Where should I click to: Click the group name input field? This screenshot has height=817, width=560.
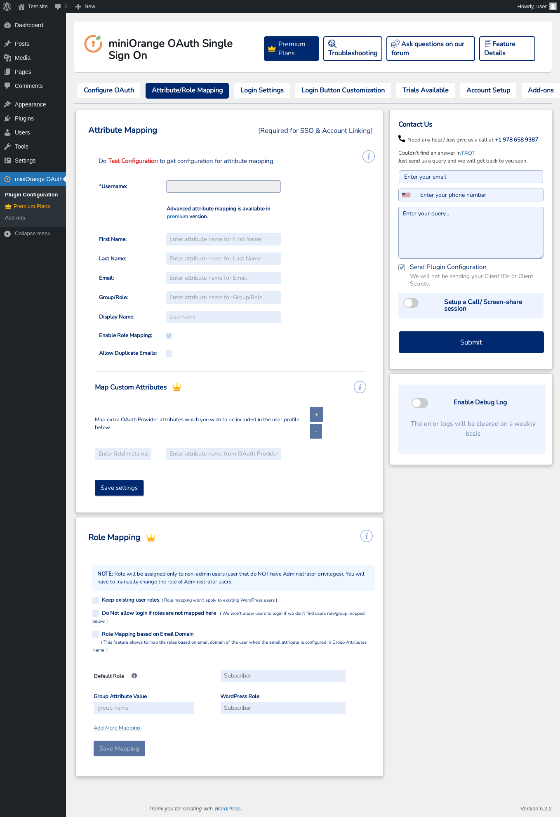point(144,708)
